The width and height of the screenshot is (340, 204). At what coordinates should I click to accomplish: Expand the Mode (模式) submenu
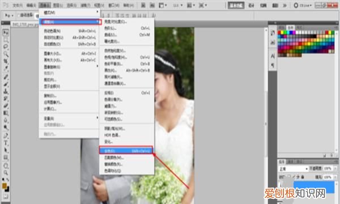[x=70, y=12]
